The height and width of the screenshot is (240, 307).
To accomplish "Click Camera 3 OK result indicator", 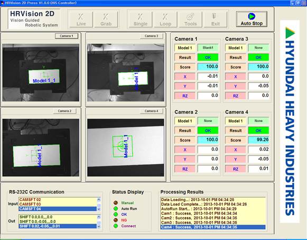I will point(258,57).
